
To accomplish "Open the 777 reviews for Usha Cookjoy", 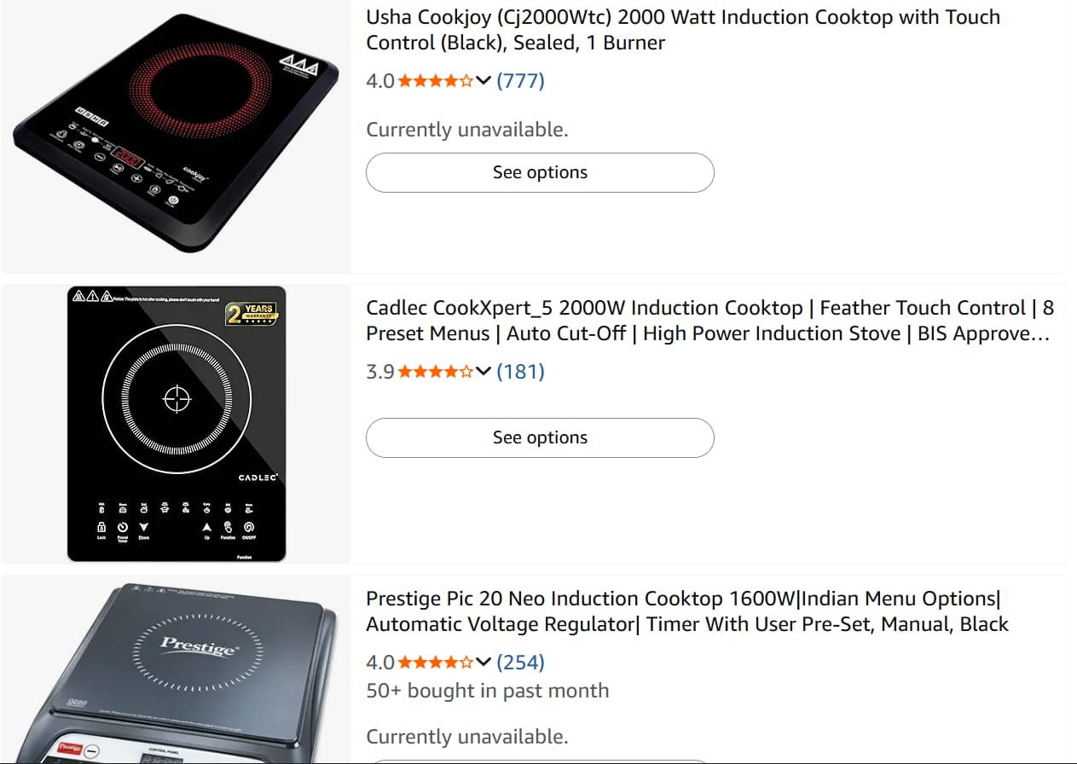I will point(520,81).
